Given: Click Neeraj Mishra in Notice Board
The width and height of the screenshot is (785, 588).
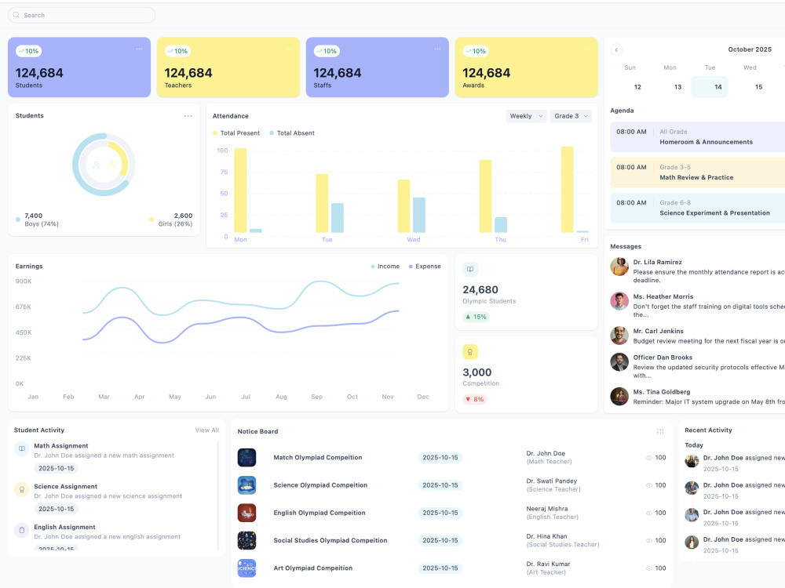Looking at the screenshot, I should tap(546, 509).
